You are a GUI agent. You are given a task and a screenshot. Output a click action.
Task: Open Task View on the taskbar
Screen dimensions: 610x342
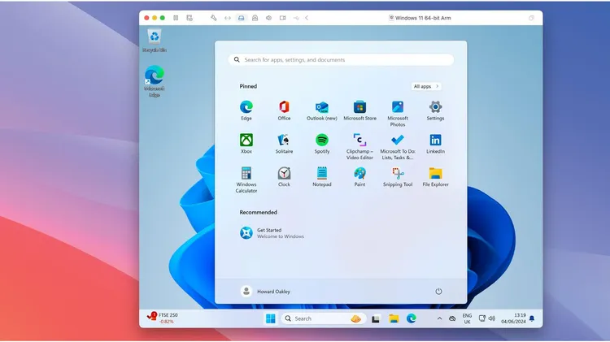pyautogui.click(x=376, y=318)
